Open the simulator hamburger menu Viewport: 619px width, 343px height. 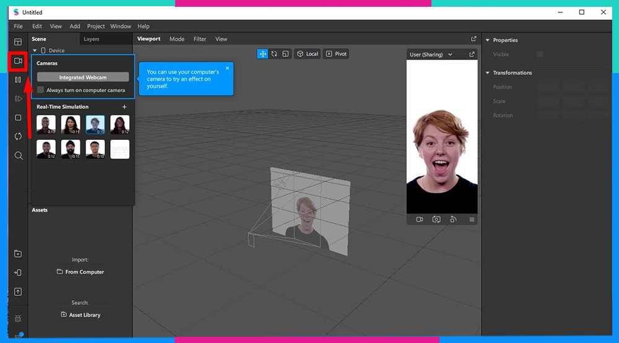click(472, 219)
